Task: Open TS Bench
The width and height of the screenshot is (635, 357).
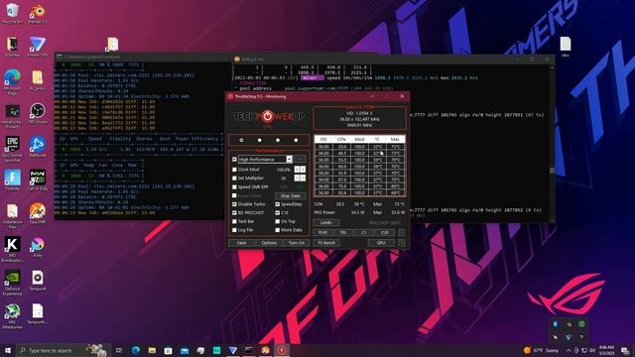Action: tap(326, 243)
